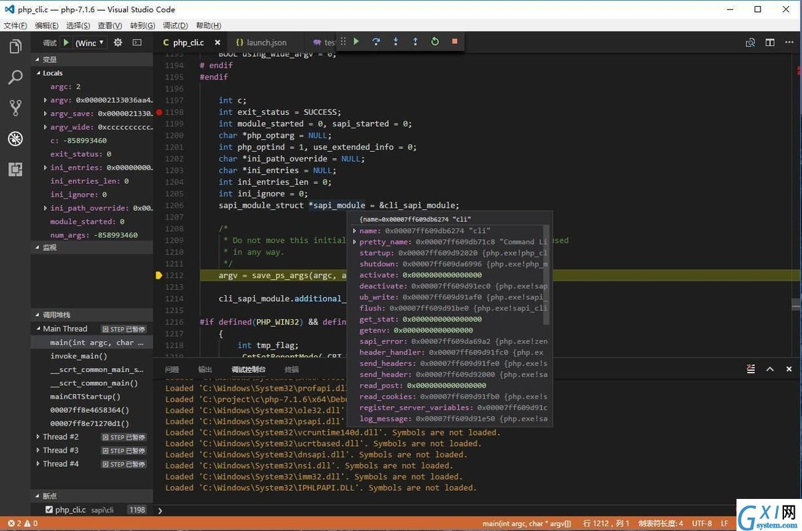The height and width of the screenshot is (531, 802).
Task: Click Step Into in the debug toolbar
Action: click(396, 41)
